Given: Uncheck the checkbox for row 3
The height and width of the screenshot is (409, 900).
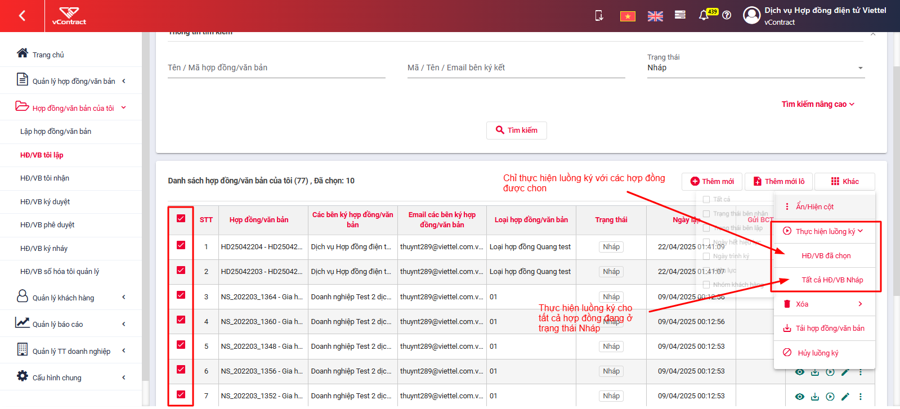Looking at the screenshot, I should [x=181, y=295].
